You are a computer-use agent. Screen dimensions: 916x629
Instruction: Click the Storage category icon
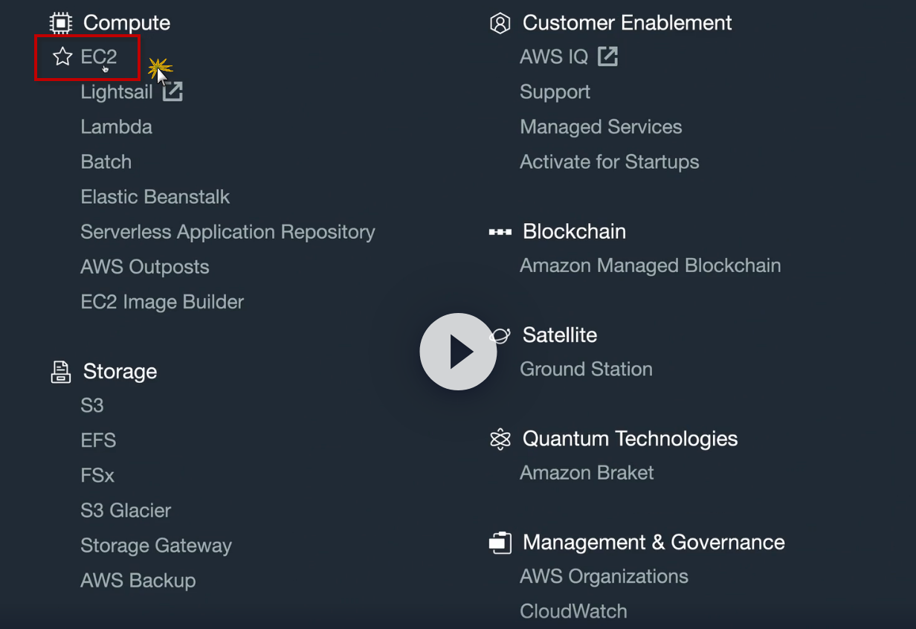pos(60,372)
